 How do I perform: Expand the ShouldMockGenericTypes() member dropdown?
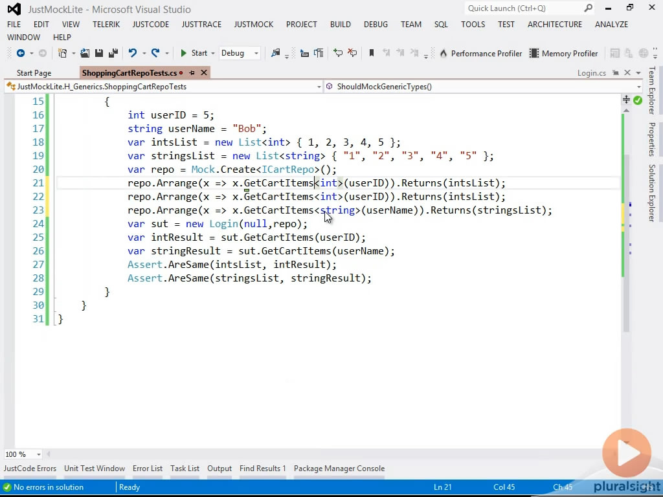tap(638, 87)
